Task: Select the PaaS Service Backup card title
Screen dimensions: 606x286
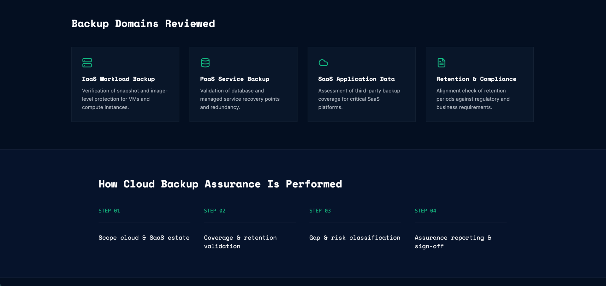Action: point(235,79)
